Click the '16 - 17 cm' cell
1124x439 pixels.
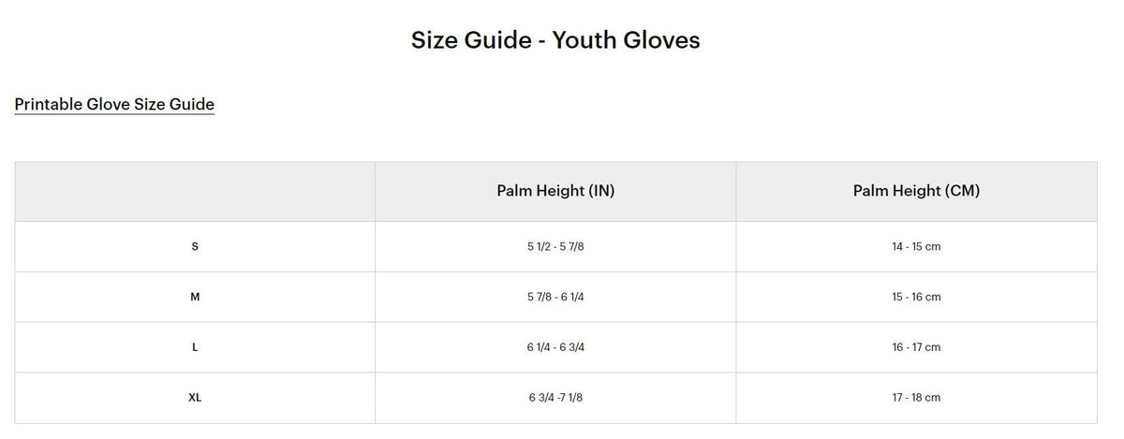pyautogui.click(x=916, y=347)
